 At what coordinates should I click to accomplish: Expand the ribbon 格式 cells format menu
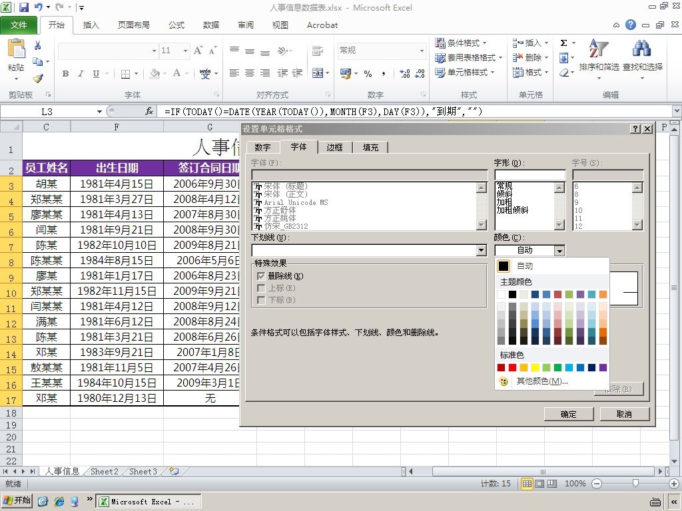(x=531, y=72)
